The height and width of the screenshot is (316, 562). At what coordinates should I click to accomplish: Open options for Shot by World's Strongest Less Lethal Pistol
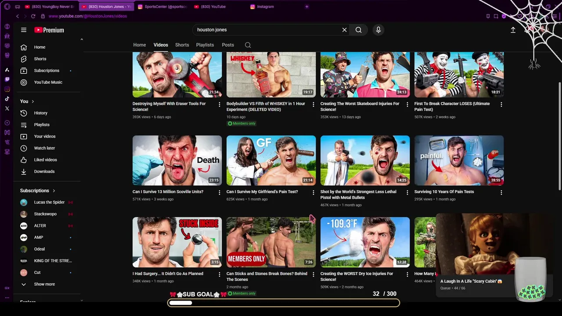point(407,192)
